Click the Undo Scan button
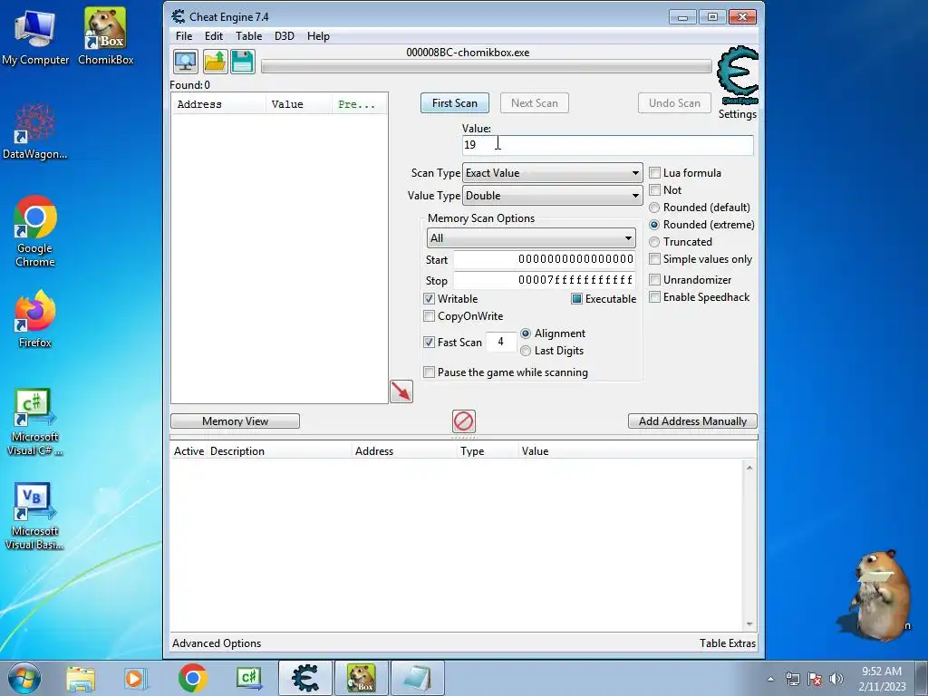Screen dimensions: 928x696 coord(674,103)
